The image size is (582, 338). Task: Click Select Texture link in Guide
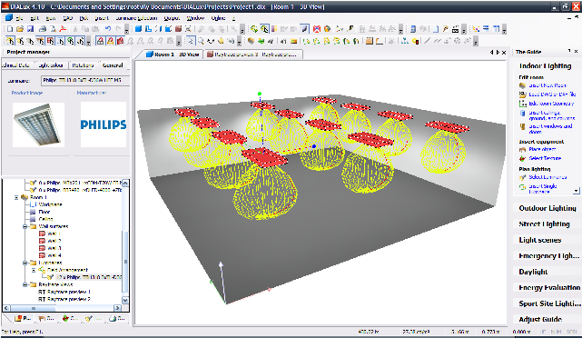[545, 158]
